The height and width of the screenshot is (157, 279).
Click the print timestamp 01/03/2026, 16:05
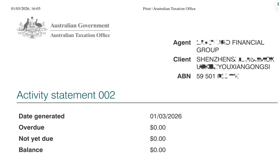(x=26, y=9)
